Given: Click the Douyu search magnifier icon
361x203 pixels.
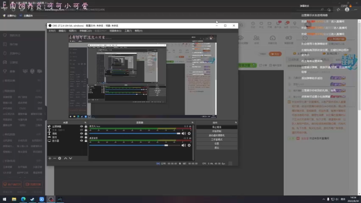Looking at the screenshot, I should point(241,25).
